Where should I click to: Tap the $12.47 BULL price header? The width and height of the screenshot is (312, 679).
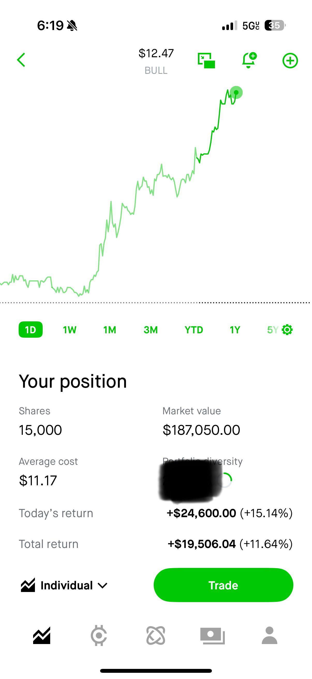click(x=156, y=61)
